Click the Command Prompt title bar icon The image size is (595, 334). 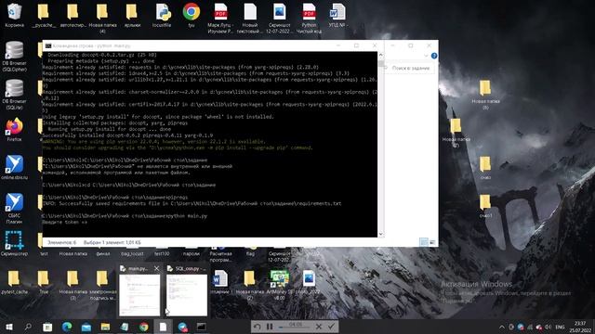pos(48,45)
